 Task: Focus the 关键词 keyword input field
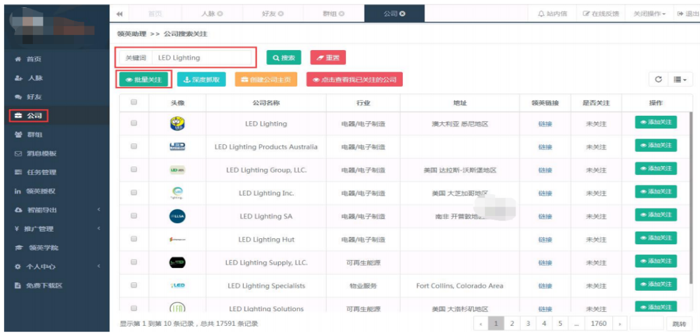[202, 58]
